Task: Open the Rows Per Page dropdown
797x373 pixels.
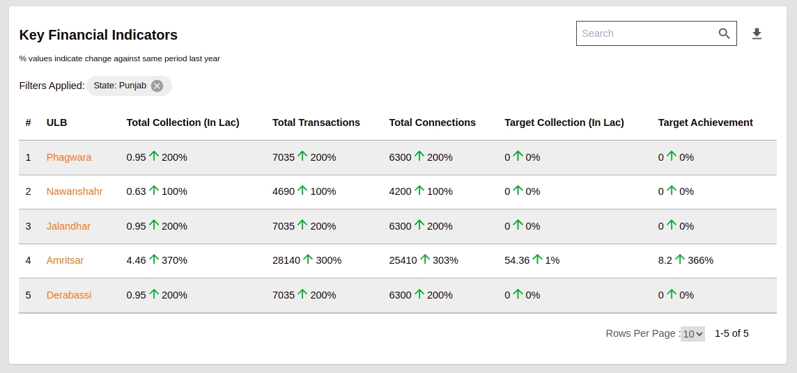Action: pos(692,334)
